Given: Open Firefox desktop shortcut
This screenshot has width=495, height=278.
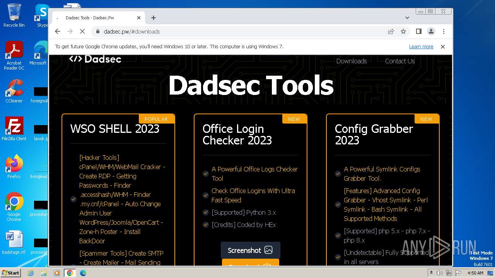Looking at the screenshot, I should (x=14, y=167).
